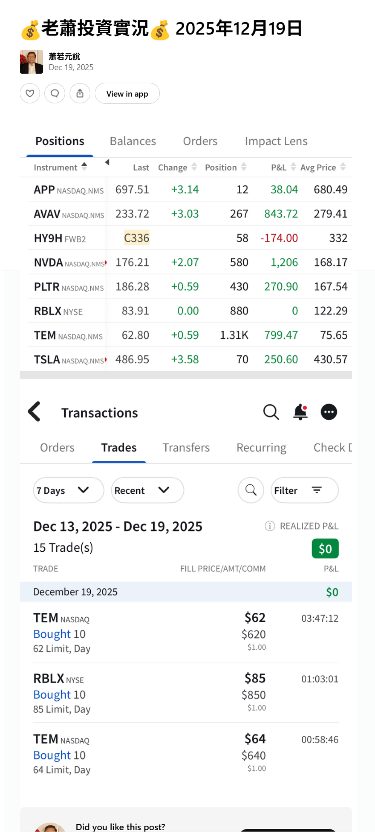Click the author's profile photo
The height and width of the screenshot is (832, 375).
pyautogui.click(x=31, y=62)
